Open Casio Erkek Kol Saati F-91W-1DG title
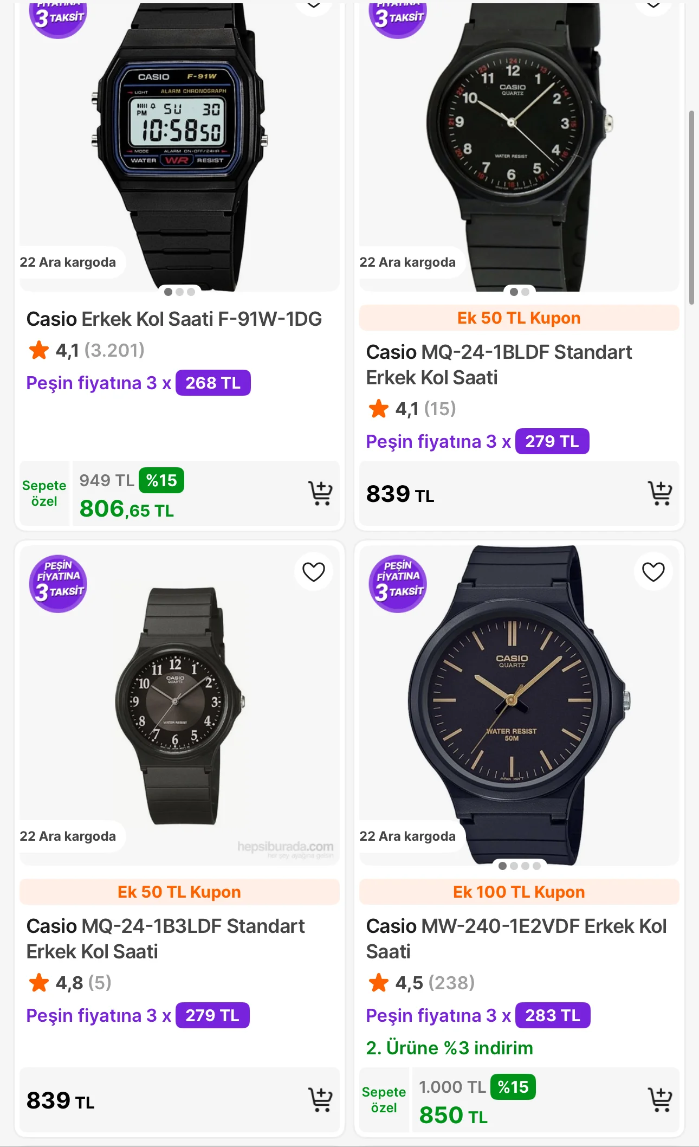Screen dimensions: 699x1147 [x=174, y=319]
